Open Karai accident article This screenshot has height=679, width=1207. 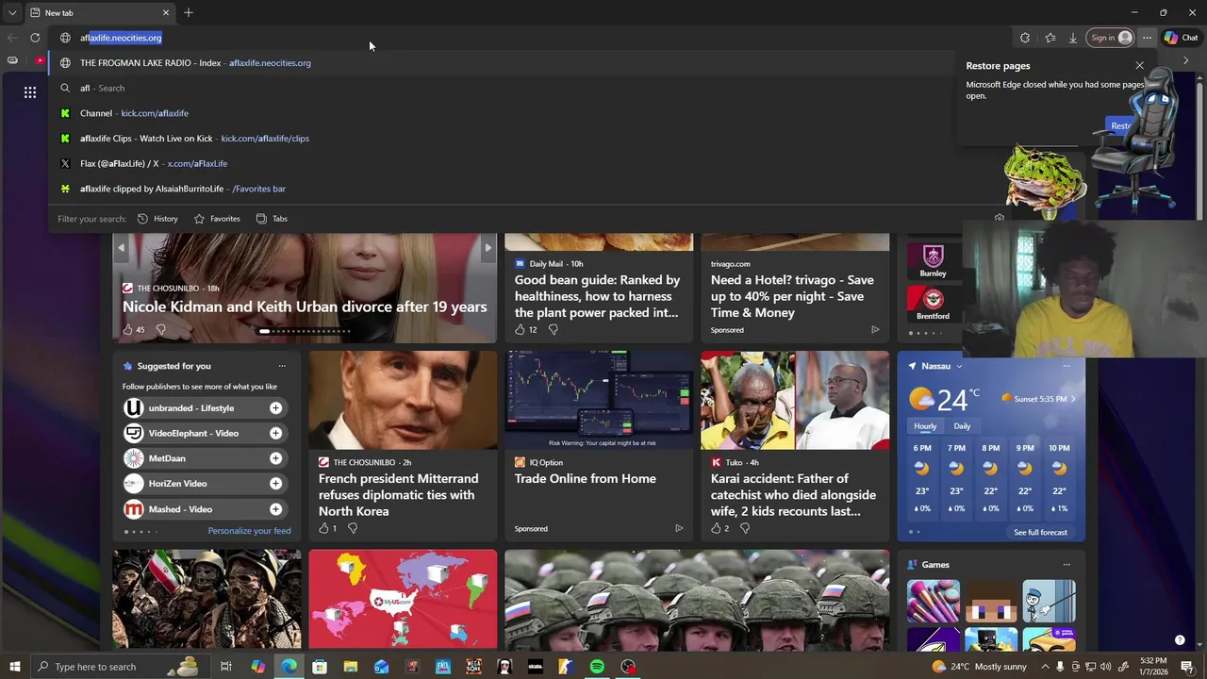click(793, 495)
